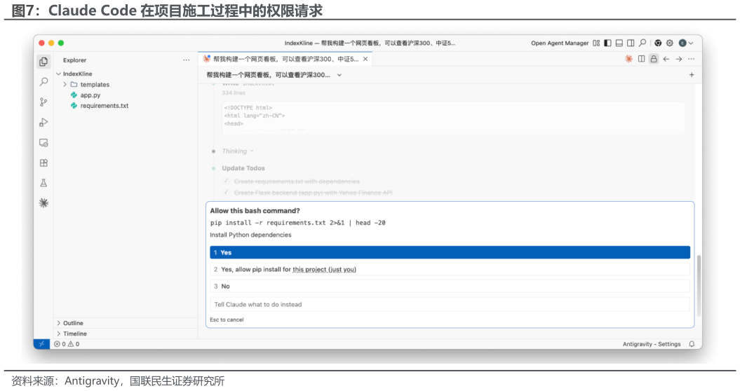Viewport: 740px width, 391px height.
Task: Click 'Esc to cancel' hint
Action: click(227, 320)
